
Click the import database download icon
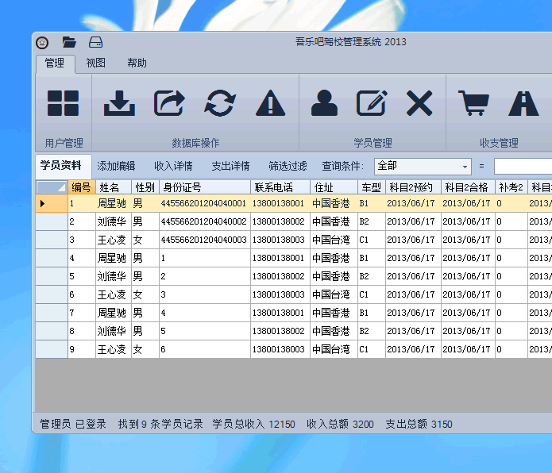119,103
